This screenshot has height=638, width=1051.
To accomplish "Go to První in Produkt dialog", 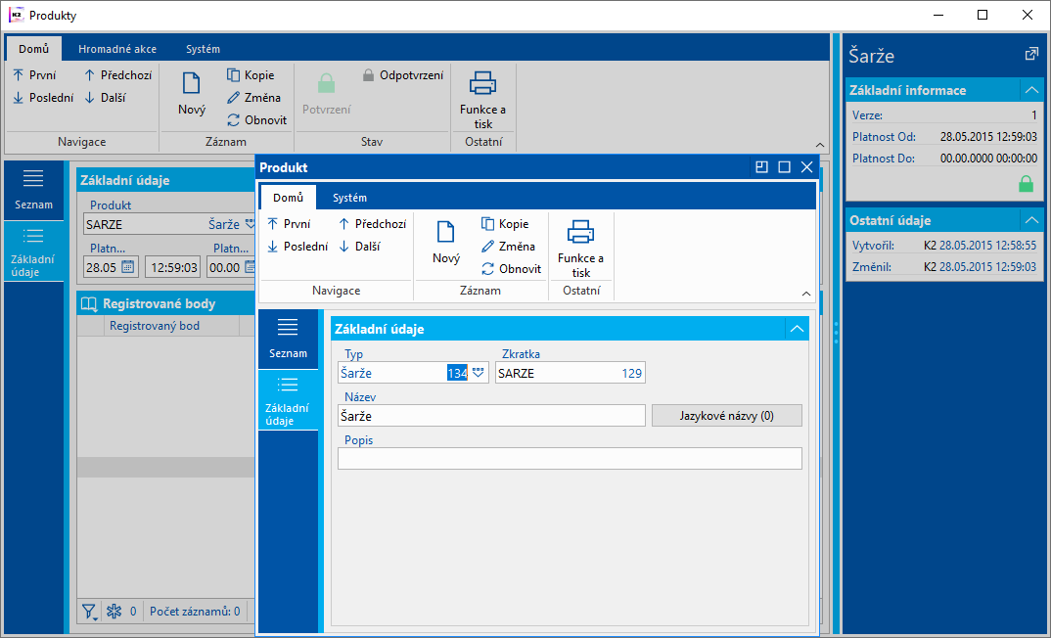I will (289, 224).
